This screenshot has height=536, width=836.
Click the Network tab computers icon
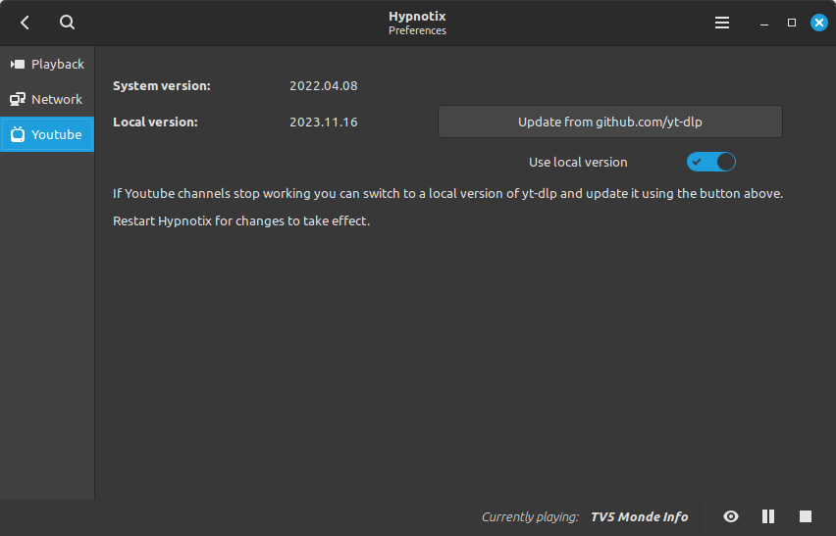click(x=18, y=99)
